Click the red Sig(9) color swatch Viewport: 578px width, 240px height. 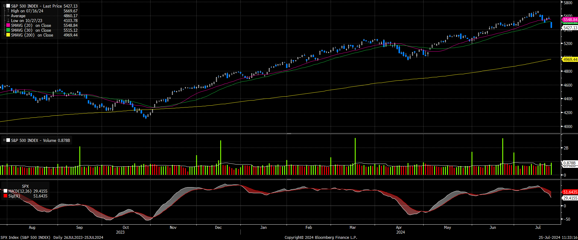click(x=5, y=196)
